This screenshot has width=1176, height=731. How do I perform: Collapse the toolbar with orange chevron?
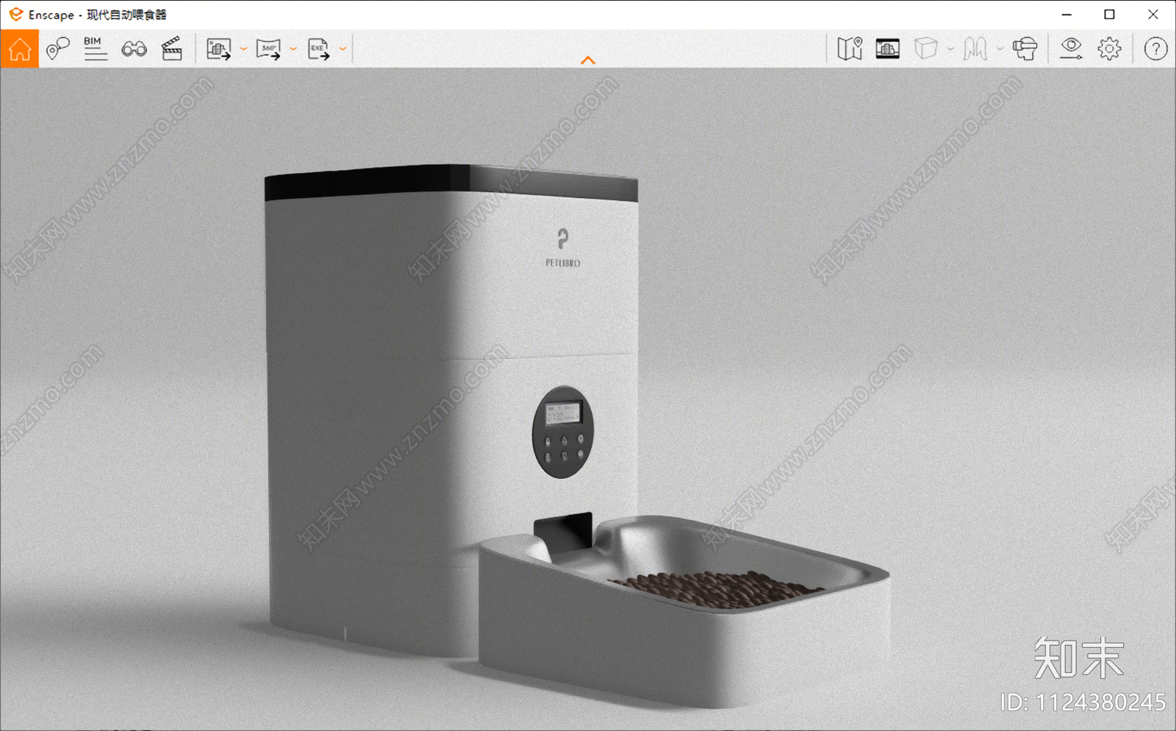pyautogui.click(x=588, y=60)
